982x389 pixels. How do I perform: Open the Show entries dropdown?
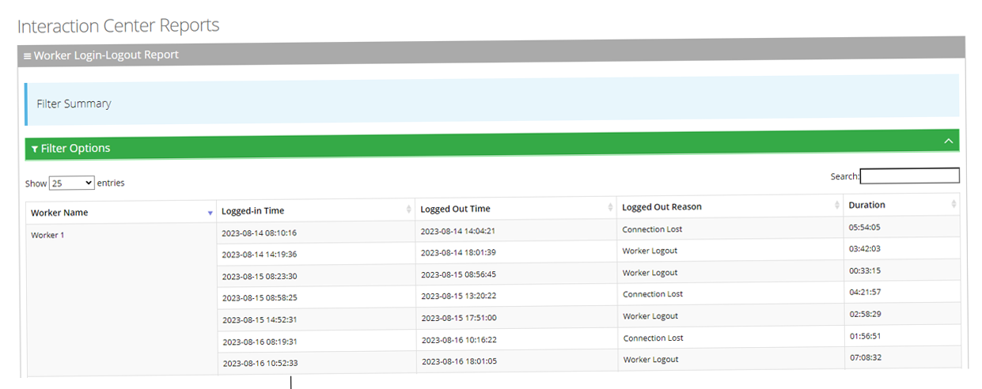(71, 183)
